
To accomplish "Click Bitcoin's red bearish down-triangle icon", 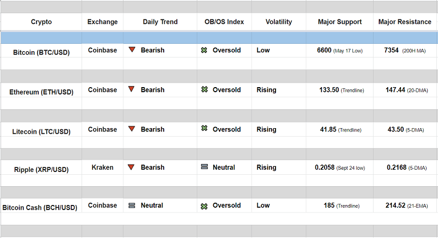I will 132,50.
